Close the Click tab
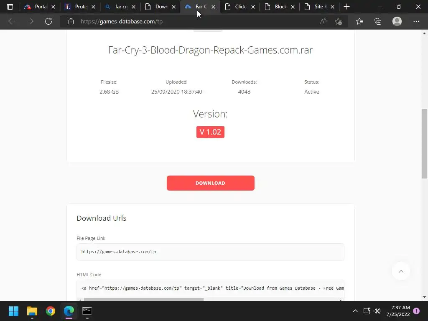428x321 pixels. click(253, 7)
